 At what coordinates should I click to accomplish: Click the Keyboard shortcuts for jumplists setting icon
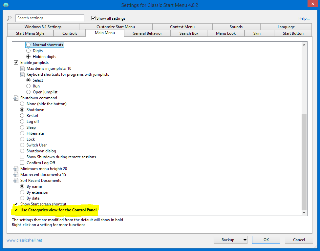click(22, 74)
